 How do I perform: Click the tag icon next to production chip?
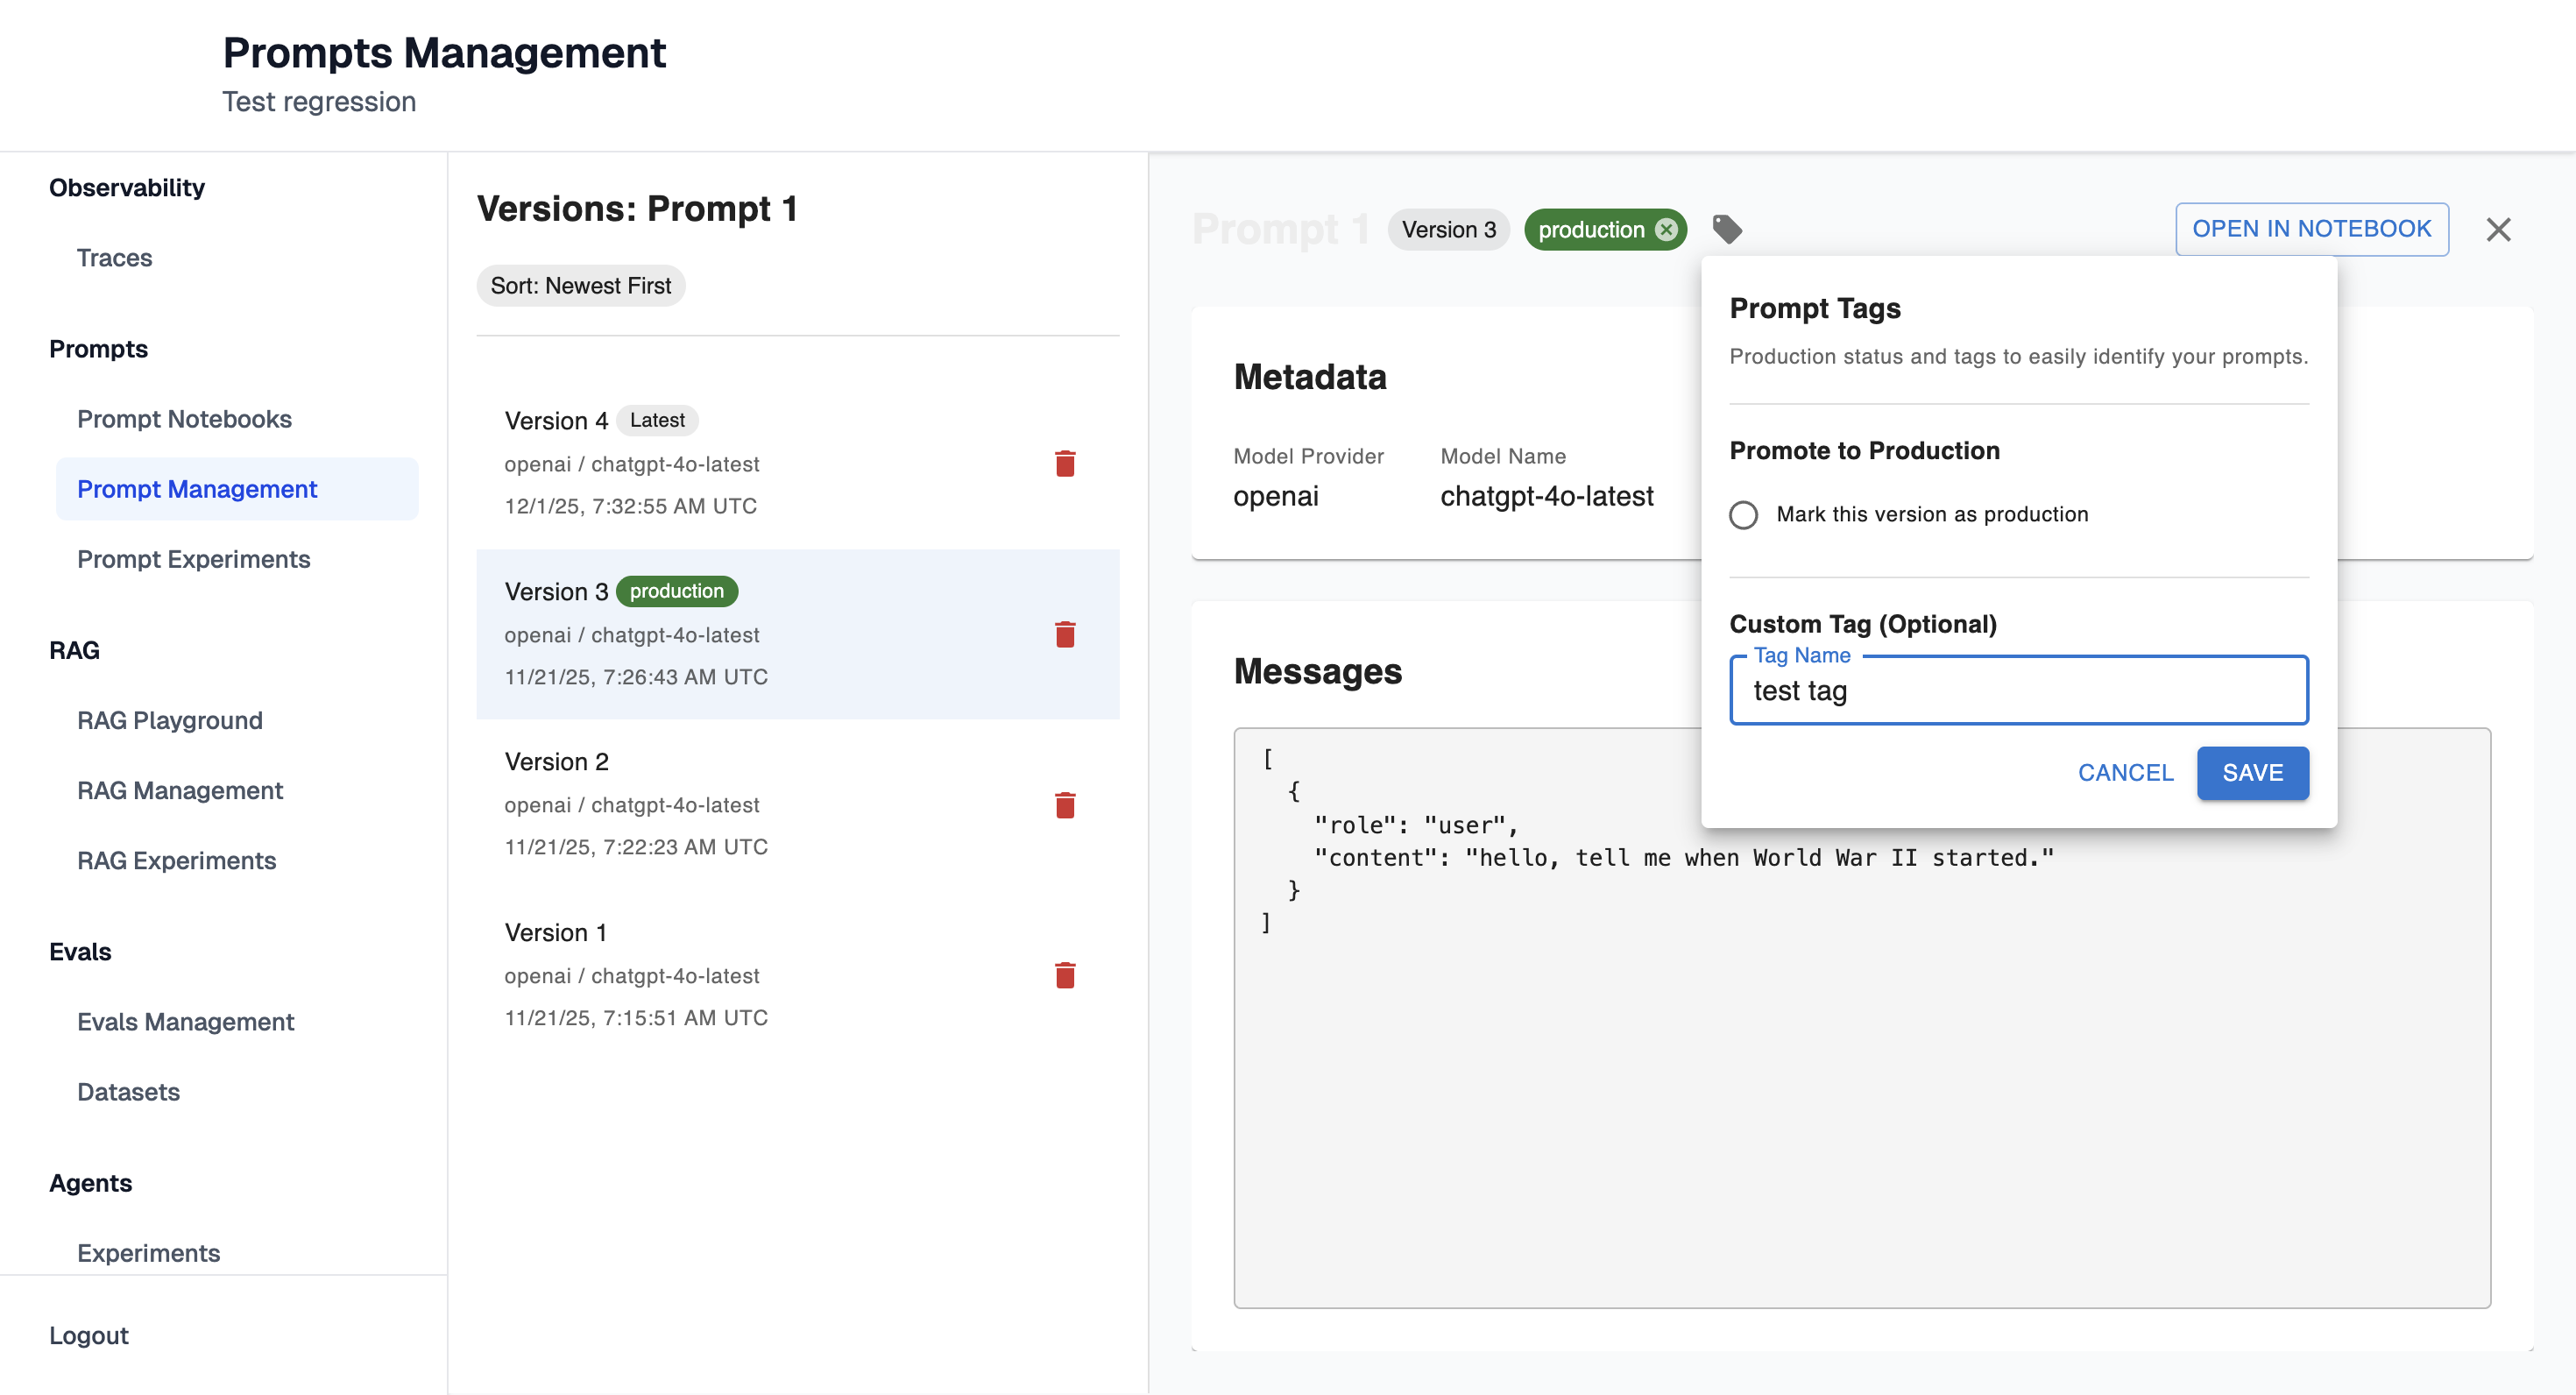click(1727, 229)
